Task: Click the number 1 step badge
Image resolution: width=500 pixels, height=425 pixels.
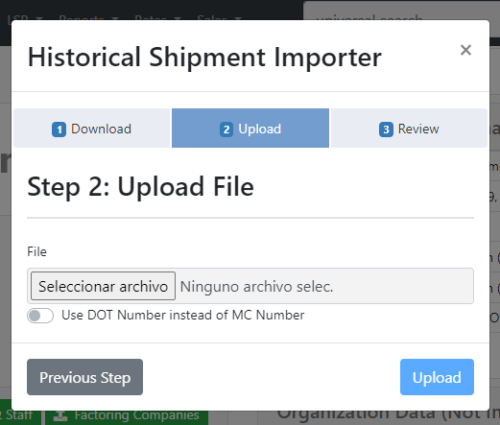Action: coord(60,130)
